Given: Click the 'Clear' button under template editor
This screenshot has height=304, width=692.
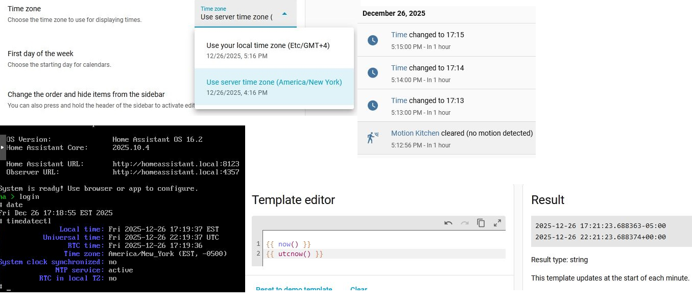Looking at the screenshot, I should (x=359, y=289).
